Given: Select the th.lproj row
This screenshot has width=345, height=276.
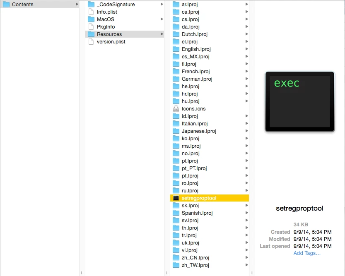Looking at the screenshot, I should tap(210, 228).
